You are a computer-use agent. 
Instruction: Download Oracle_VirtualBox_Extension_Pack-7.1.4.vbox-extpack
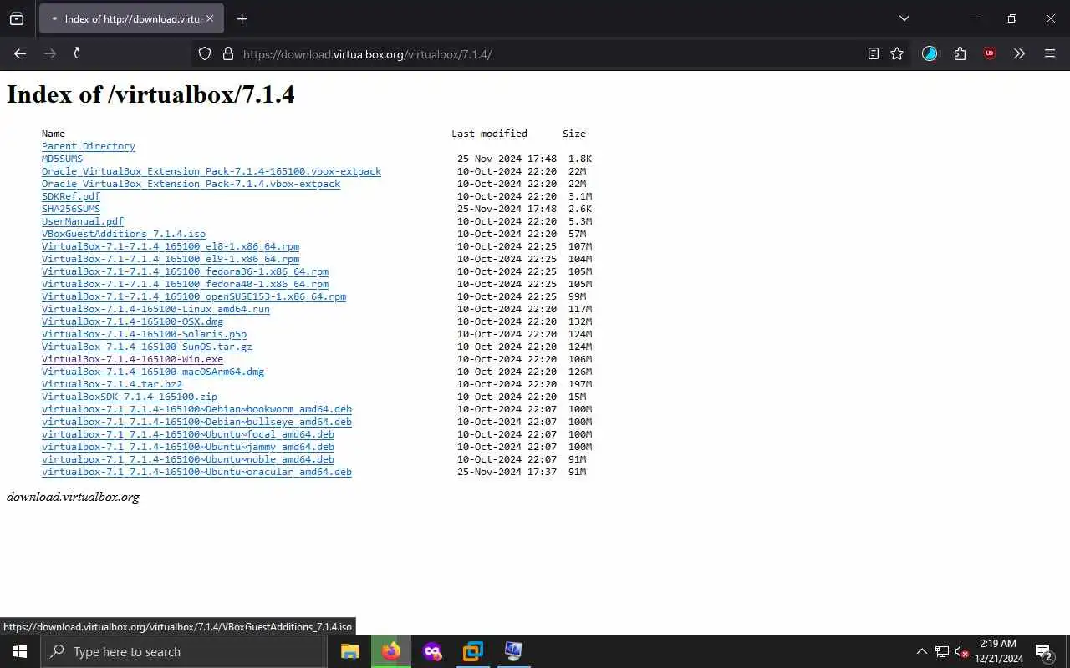[x=191, y=184]
